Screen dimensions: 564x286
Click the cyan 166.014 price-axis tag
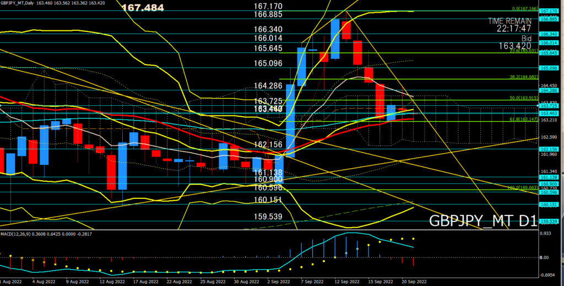(549, 43)
